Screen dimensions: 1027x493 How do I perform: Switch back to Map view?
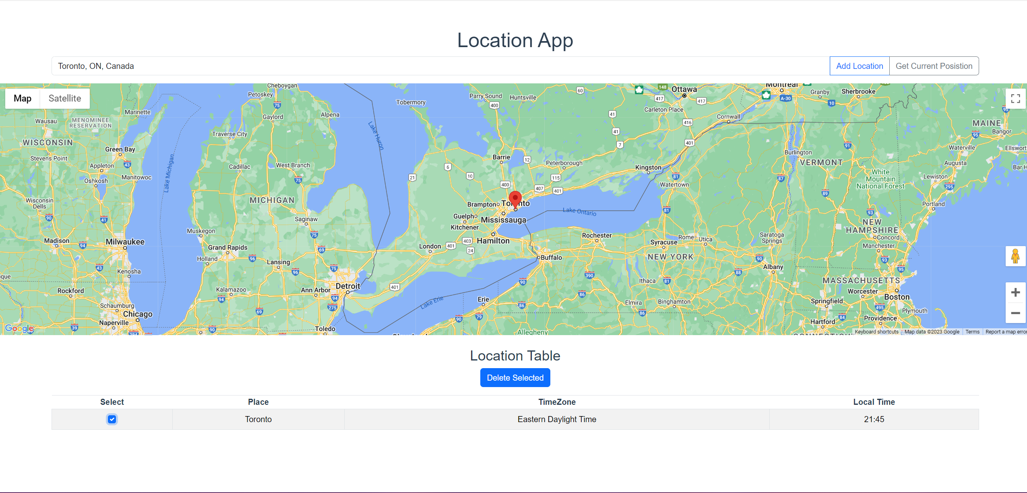click(23, 98)
